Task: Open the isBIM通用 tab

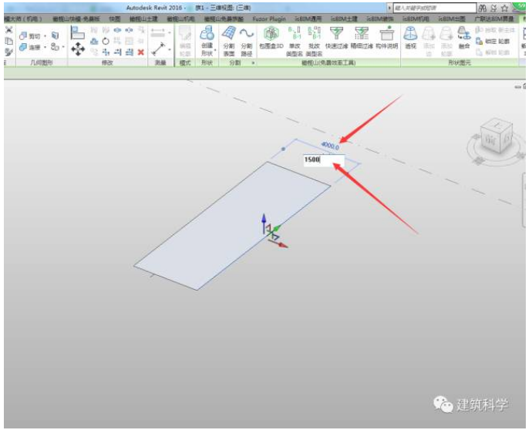Action: click(308, 19)
